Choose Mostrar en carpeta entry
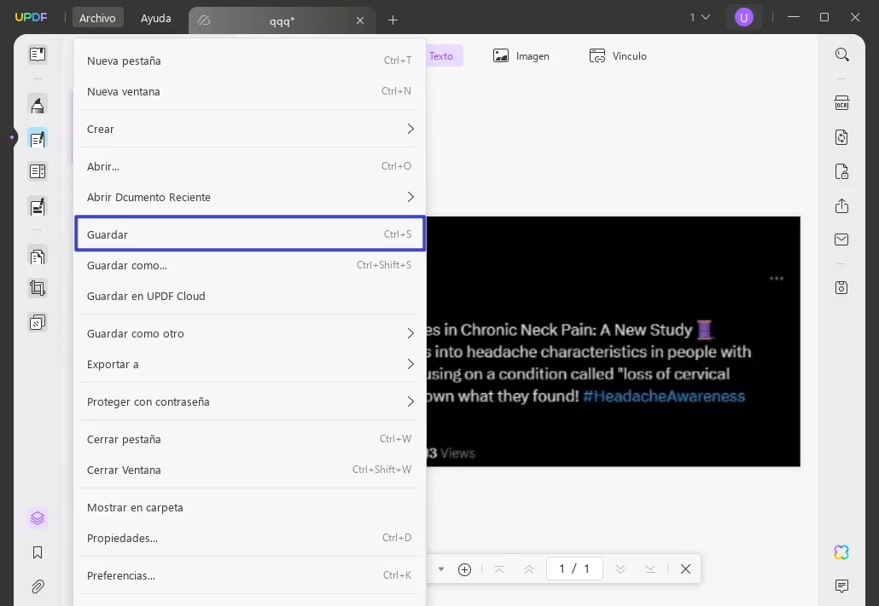This screenshot has height=606, width=879. click(249, 508)
